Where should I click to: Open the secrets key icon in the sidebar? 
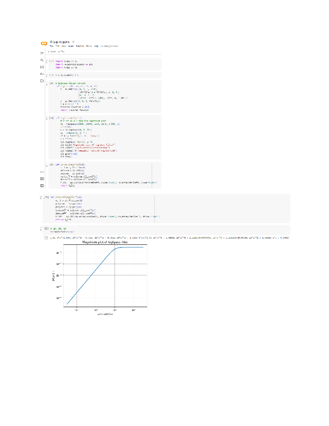point(42,74)
